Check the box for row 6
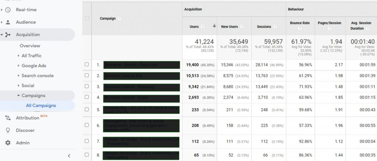The height and width of the screenshot is (161, 377). [87, 125]
